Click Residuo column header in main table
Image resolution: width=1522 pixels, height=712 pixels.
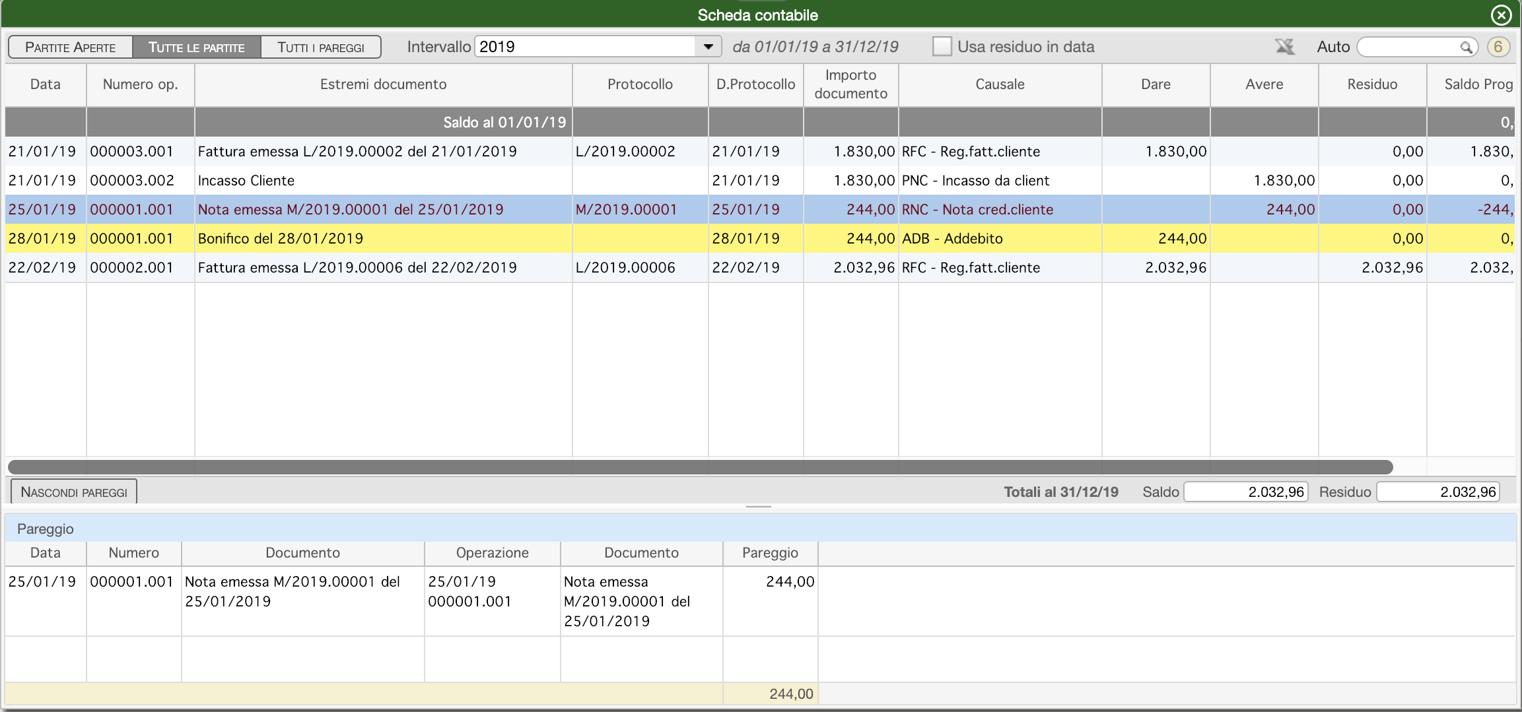(x=1372, y=84)
